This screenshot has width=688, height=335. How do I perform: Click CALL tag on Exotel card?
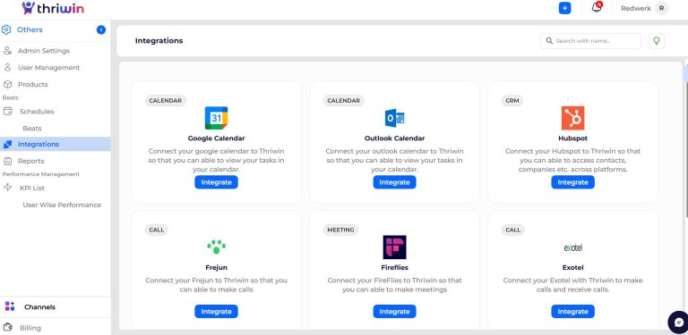pyautogui.click(x=513, y=230)
